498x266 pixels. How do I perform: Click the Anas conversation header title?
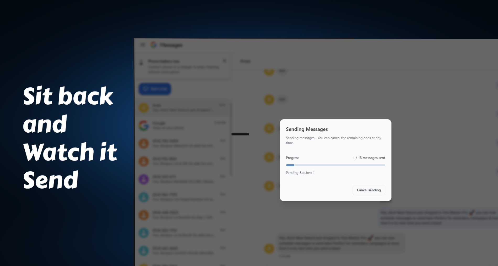coord(245,61)
